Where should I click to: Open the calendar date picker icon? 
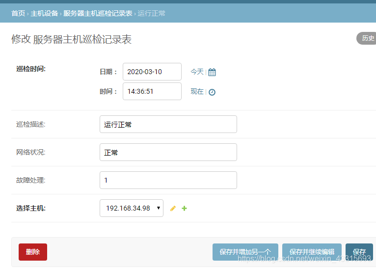[x=212, y=72]
